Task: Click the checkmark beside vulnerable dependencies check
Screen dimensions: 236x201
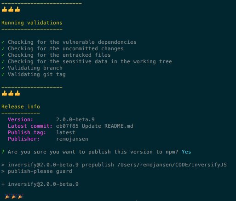Action: [3, 42]
